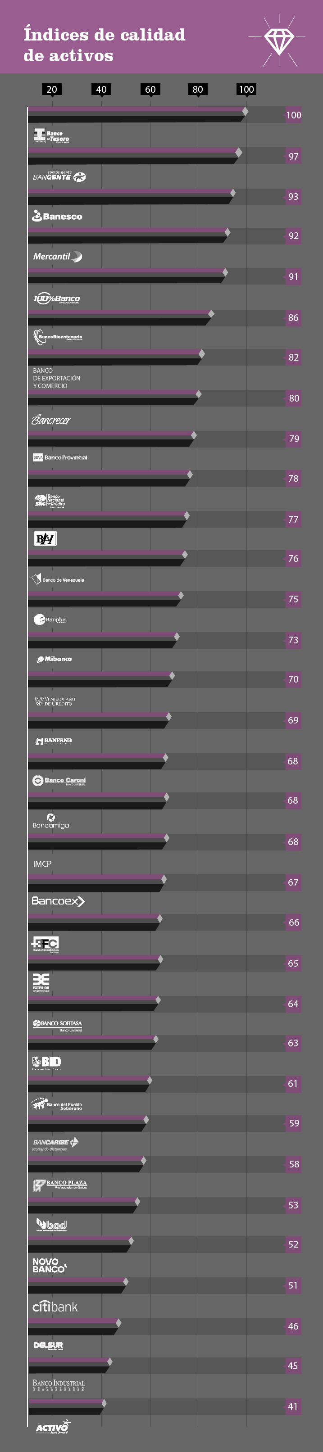Click the Banco del Tesoro logo
The image size is (323, 1452).
point(51,136)
